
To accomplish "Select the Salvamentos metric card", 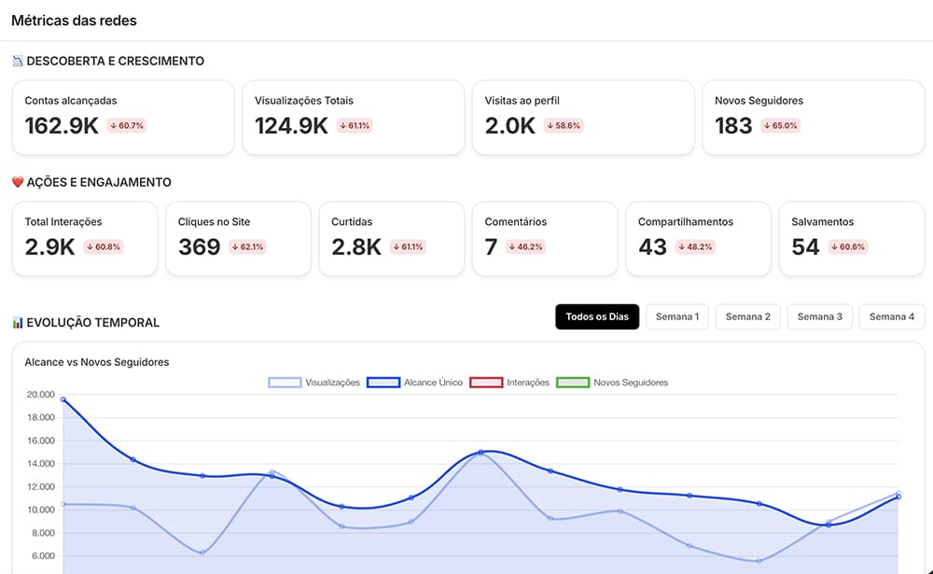I will coord(852,239).
